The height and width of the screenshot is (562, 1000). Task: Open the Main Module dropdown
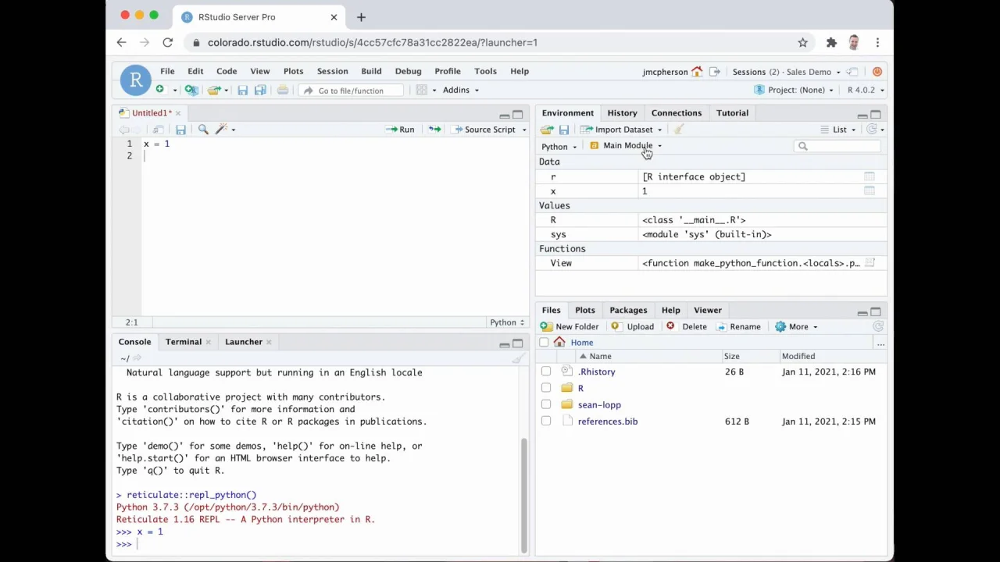tap(627, 146)
